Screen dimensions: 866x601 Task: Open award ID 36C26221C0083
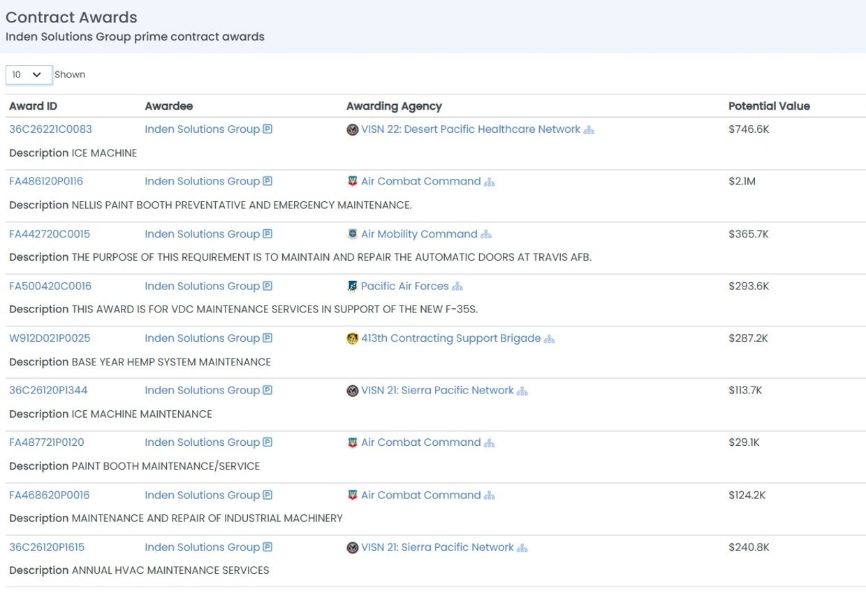click(x=50, y=129)
